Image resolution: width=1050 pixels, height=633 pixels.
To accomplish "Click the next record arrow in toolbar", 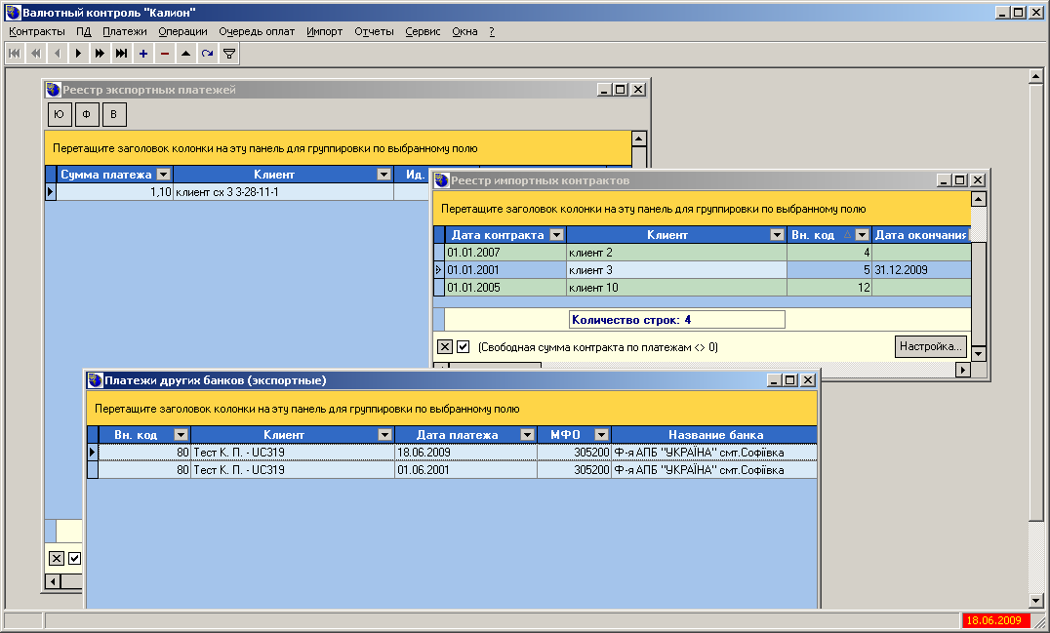I will (78, 54).
